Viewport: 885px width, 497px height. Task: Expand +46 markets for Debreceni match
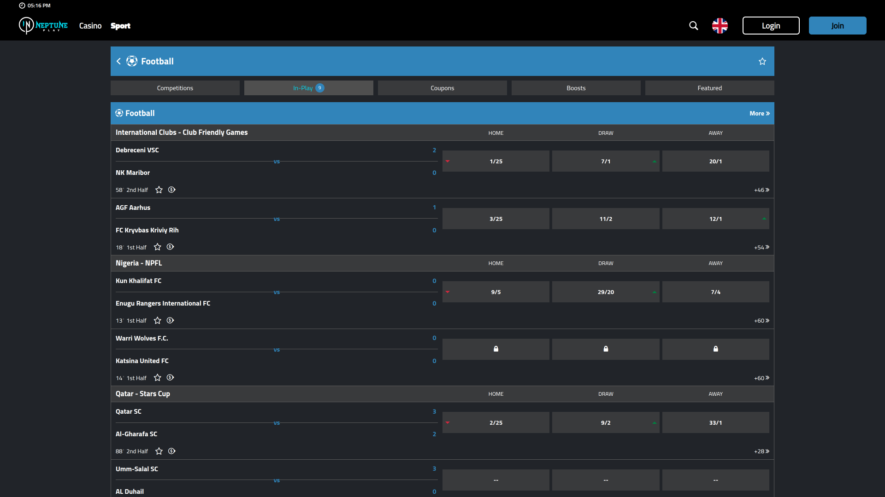pyautogui.click(x=761, y=190)
